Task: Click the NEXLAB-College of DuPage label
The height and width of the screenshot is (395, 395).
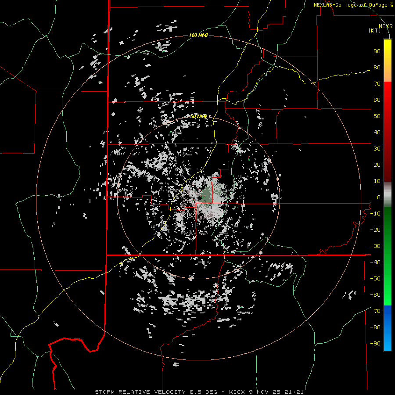Action: [x=353, y=5]
